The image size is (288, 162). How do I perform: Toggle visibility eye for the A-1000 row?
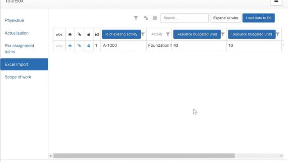click(x=70, y=46)
